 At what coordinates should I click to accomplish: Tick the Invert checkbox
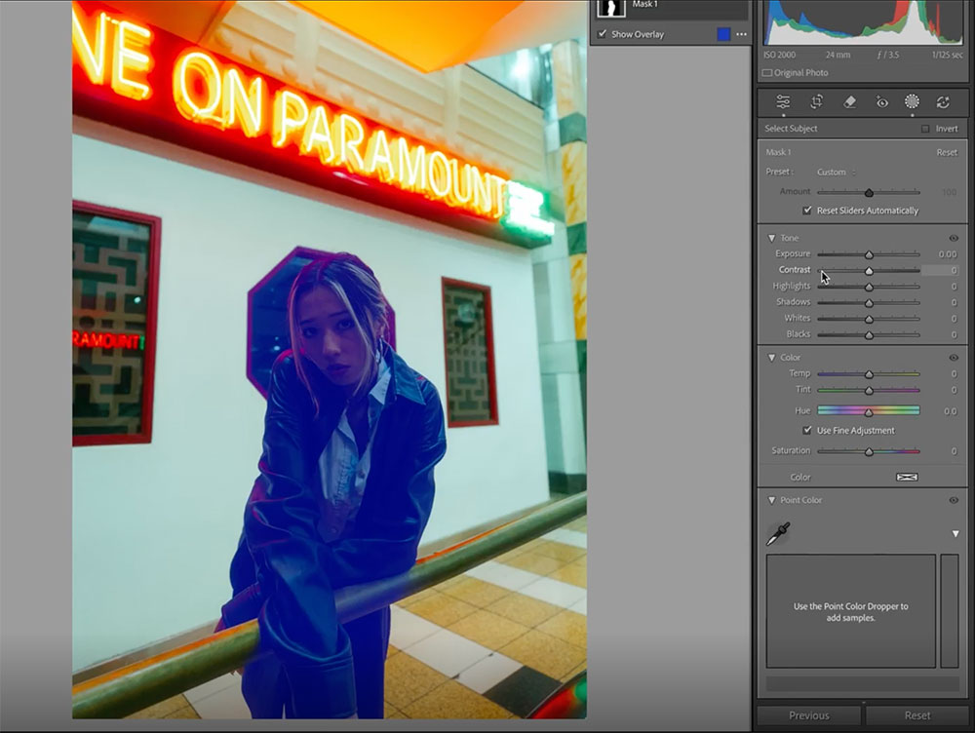(925, 129)
